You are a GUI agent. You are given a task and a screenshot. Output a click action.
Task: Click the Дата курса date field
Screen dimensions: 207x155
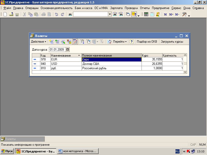[57, 50]
